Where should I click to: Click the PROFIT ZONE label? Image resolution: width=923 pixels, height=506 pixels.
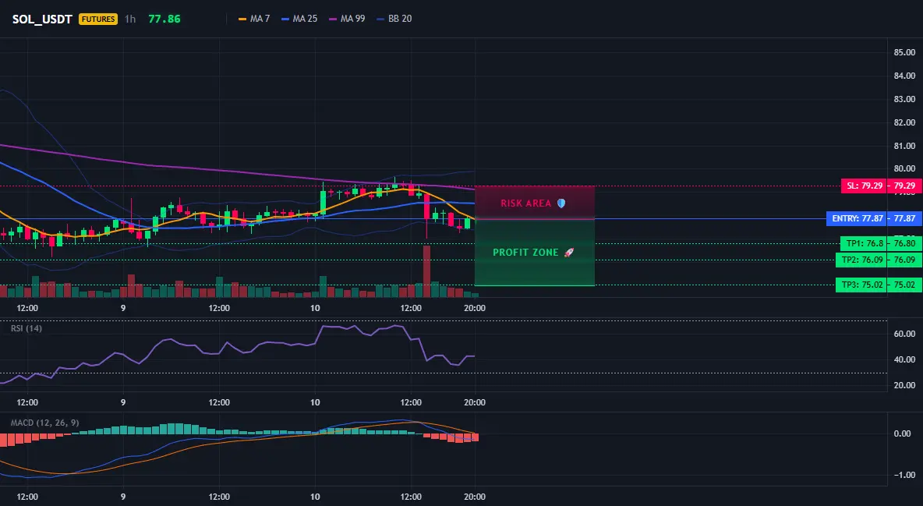point(525,252)
